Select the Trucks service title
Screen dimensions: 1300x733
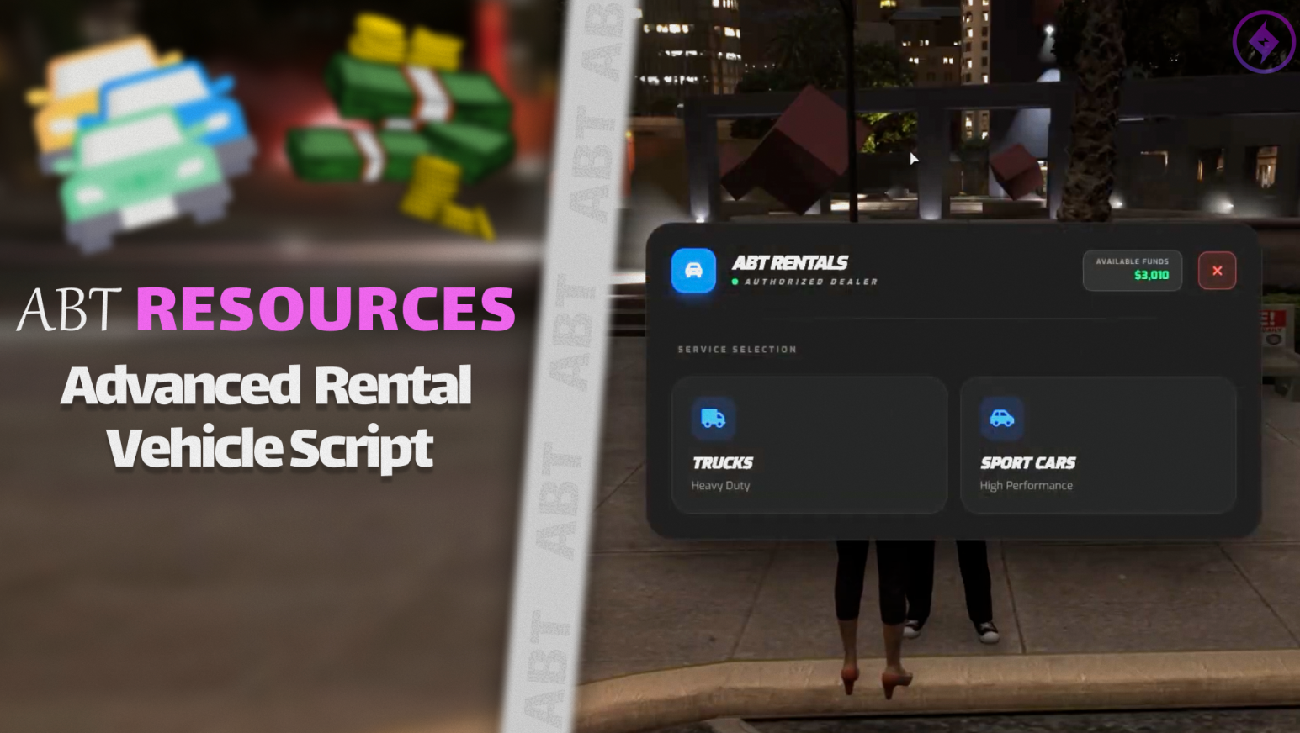[722, 462]
